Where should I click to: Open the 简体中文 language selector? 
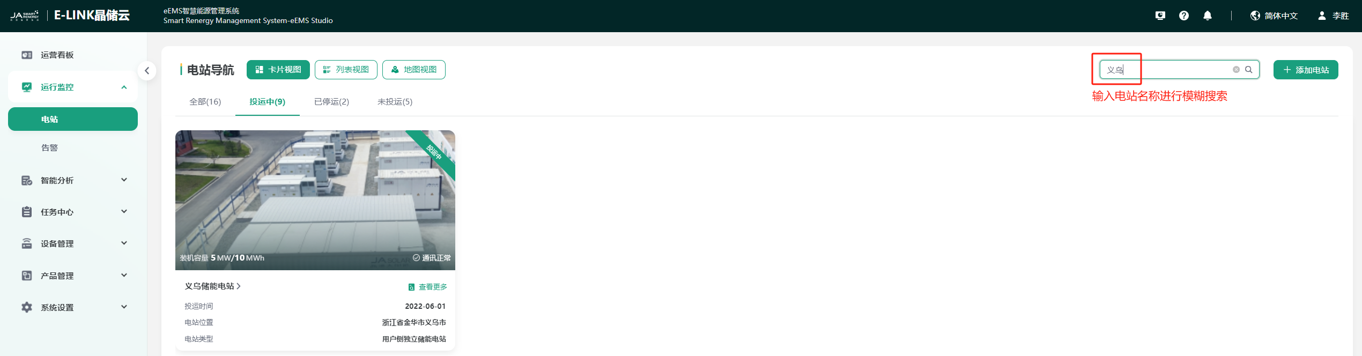coord(1274,16)
